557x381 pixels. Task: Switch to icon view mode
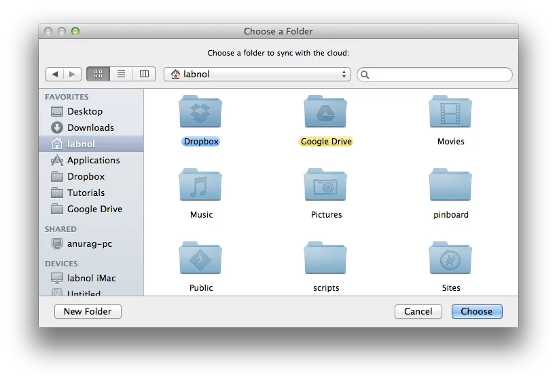98,74
